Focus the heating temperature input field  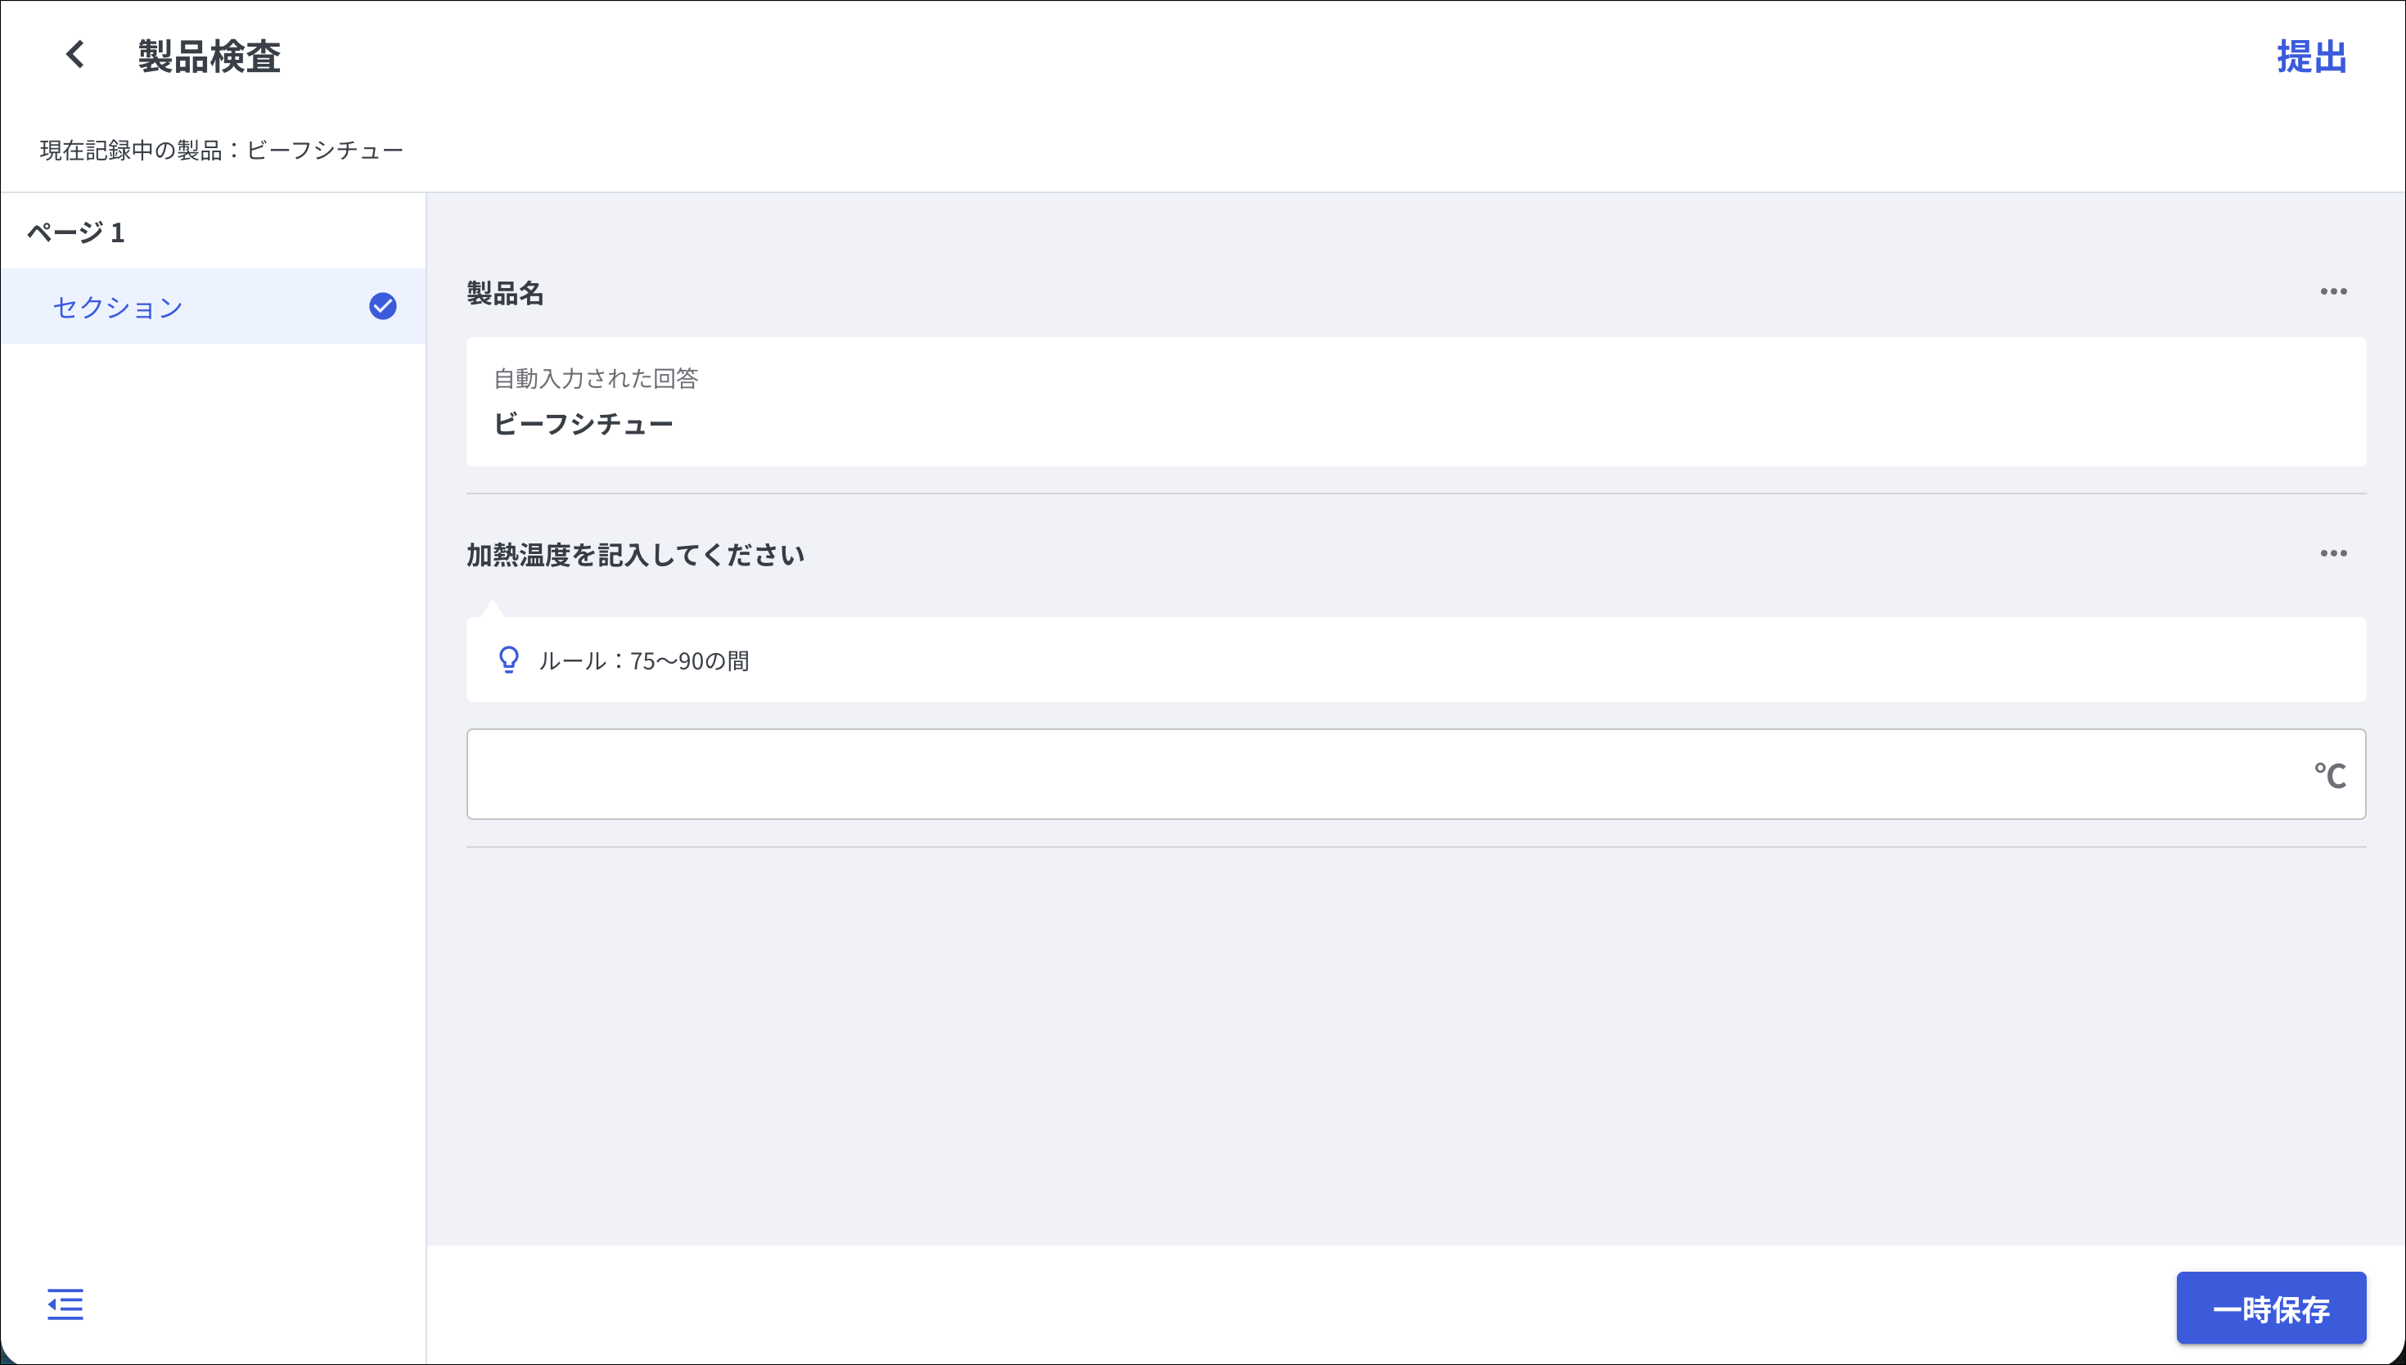[1387, 774]
